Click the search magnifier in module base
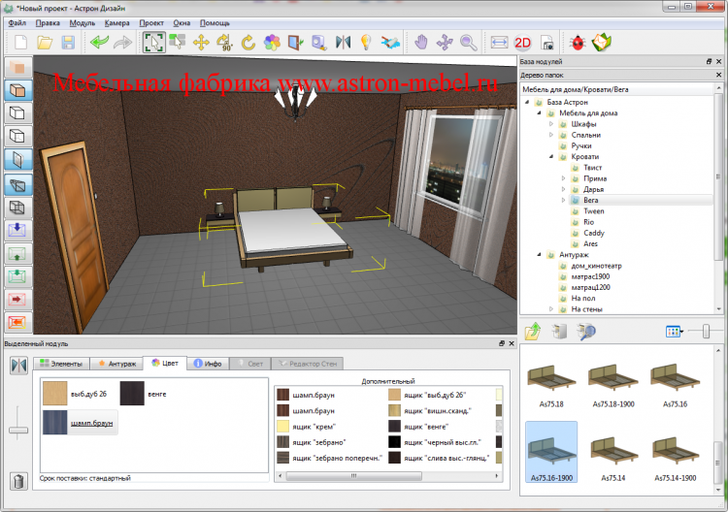This screenshot has height=512, width=728. coord(585,331)
